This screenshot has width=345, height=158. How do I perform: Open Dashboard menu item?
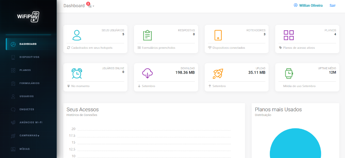point(28,44)
